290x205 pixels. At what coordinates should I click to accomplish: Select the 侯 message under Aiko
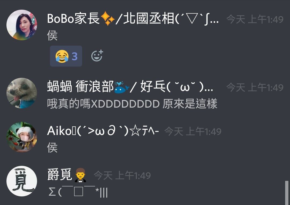coord(52,148)
